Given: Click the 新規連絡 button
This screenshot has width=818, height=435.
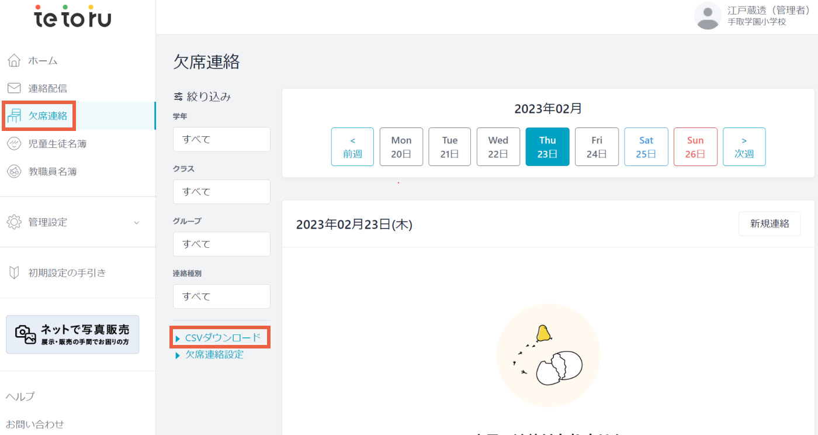Looking at the screenshot, I should pyautogui.click(x=770, y=224).
